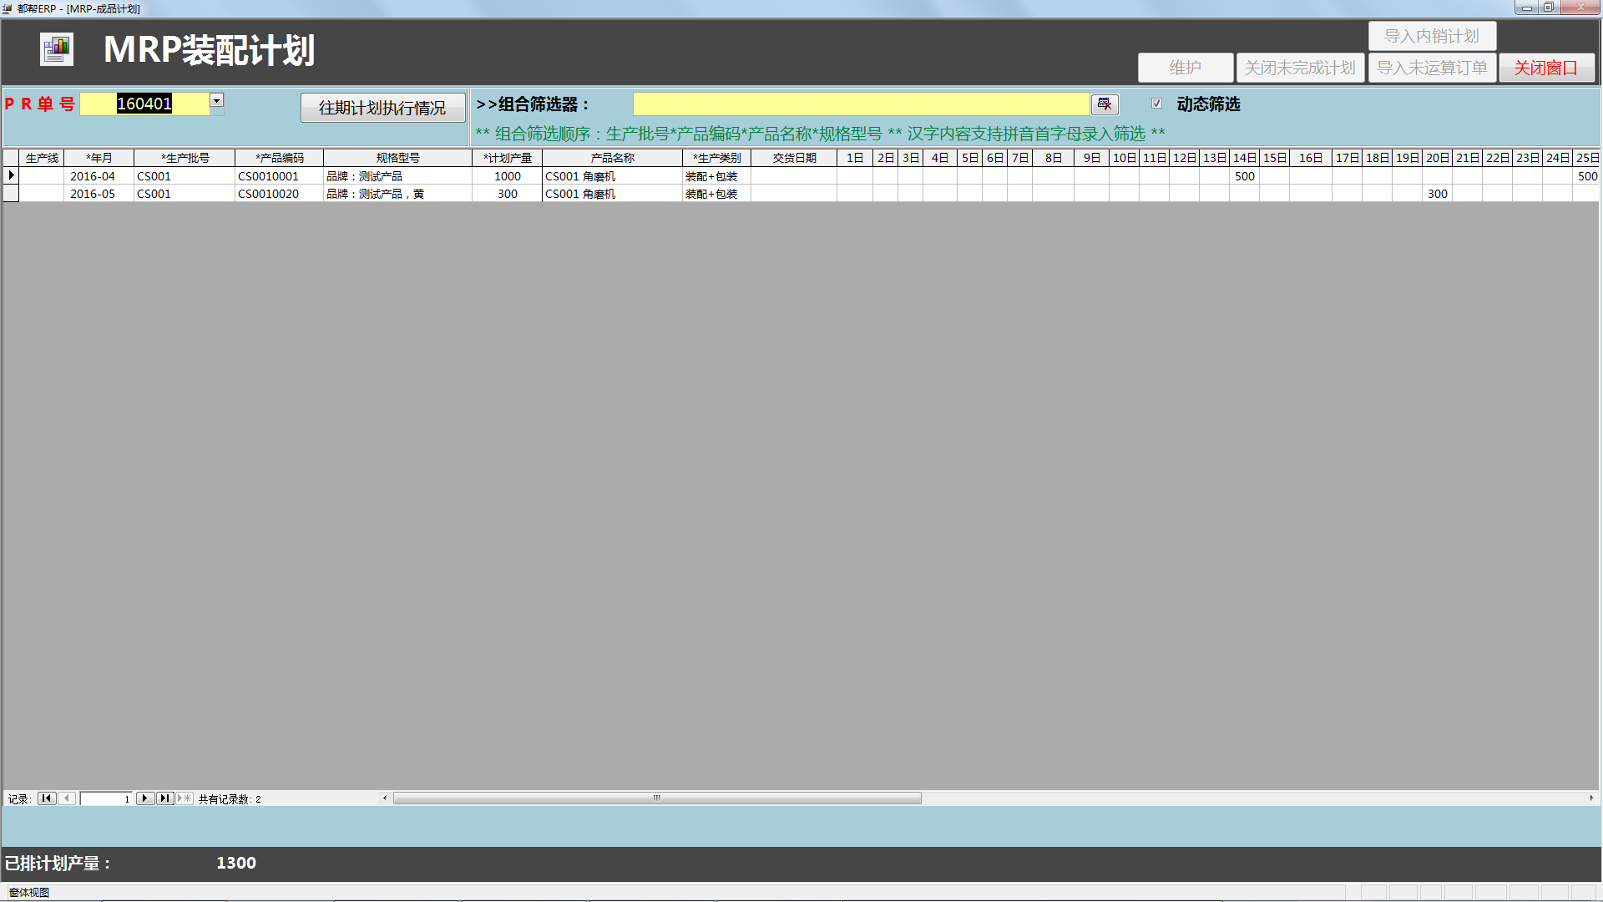Click the 300 value under 20日
Screen dimensions: 1603x902
[1437, 194]
